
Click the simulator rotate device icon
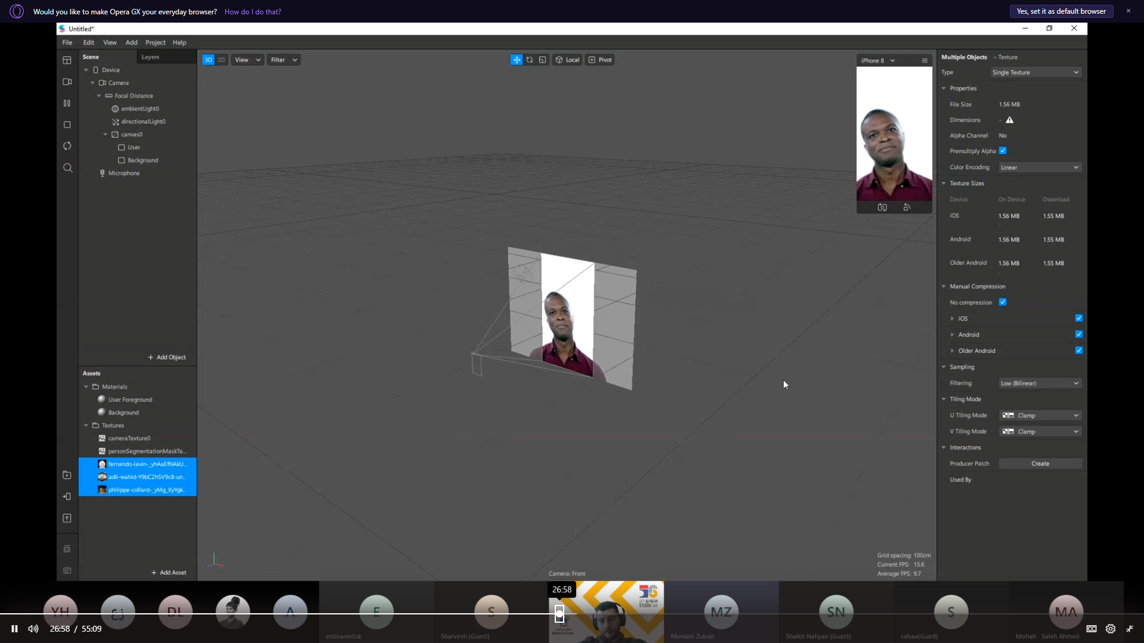(x=907, y=207)
